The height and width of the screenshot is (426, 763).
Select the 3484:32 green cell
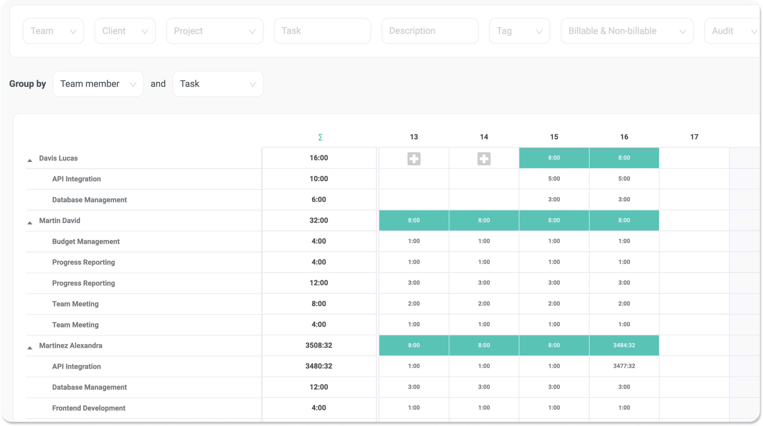(624, 345)
